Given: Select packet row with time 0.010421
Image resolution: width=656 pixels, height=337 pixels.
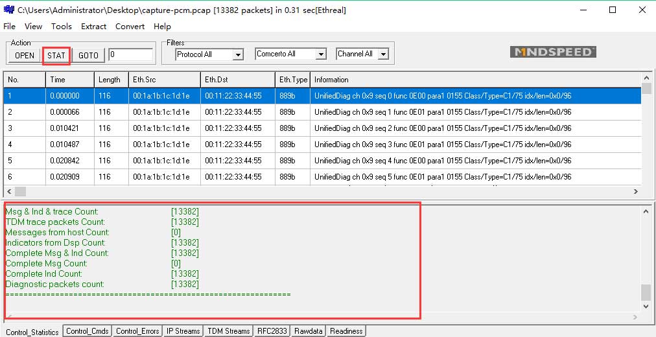Looking at the screenshot, I should click(323, 128).
